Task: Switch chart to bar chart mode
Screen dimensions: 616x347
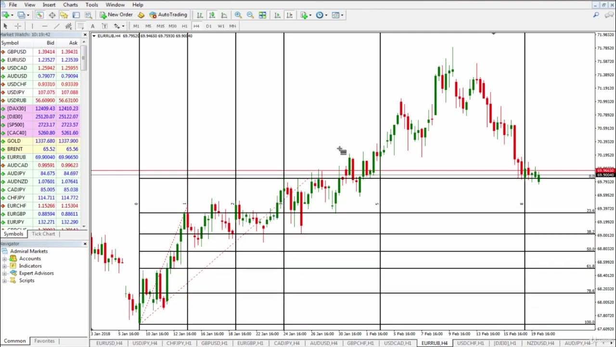Action: point(200,15)
